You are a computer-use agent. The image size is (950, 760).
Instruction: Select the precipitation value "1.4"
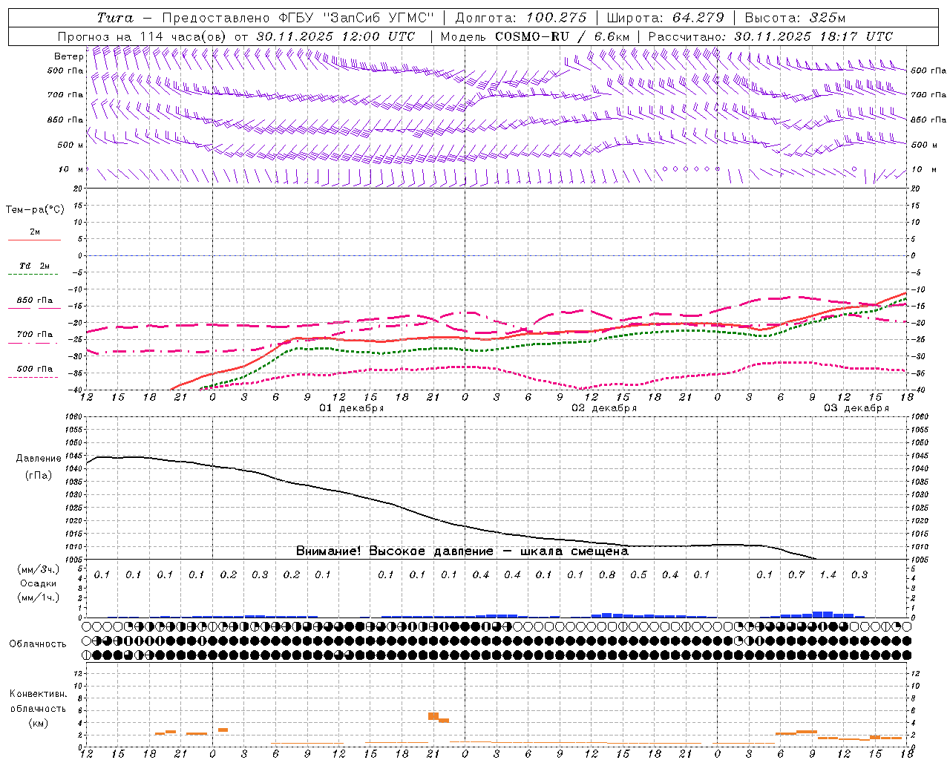click(828, 574)
